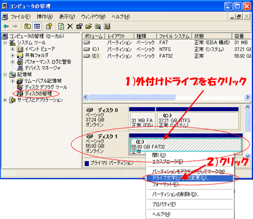Select ディスクの管理 in the tree
This screenshot has width=253, height=219.
click(x=38, y=93)
